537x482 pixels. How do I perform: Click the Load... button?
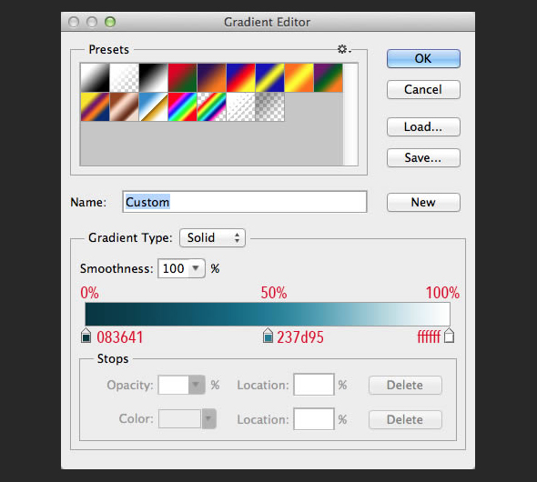click(423, 127)
